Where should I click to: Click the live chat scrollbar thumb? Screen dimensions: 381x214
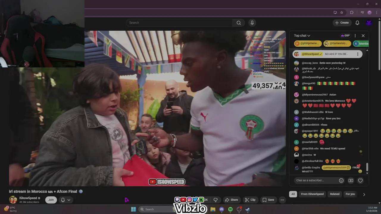[367, 167]
